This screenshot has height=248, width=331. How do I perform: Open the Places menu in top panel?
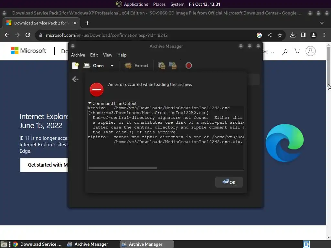click(x=159, y=4)
